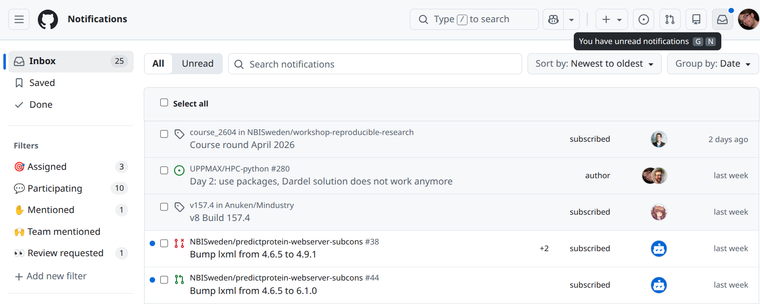
Task: Select the Participating filter
Action: [x=71, y=189]
